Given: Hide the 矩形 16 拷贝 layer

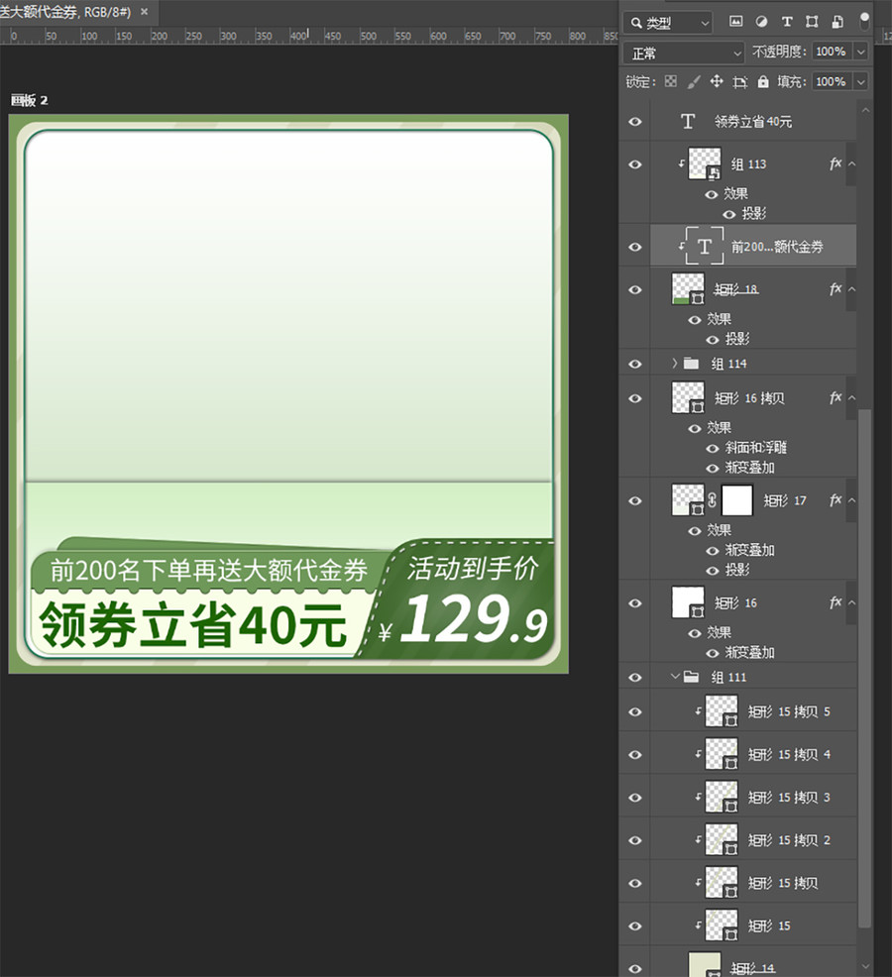Looking at the screenshot, I should coord(635,398).
